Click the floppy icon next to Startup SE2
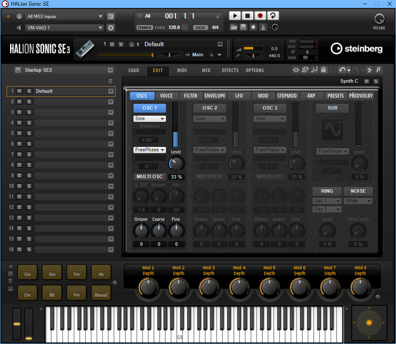This screenshot has width=396, height=344. tap(18, 70)
